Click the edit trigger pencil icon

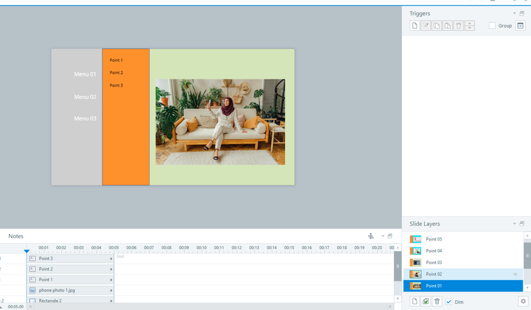pyautogui.click(x=426, y=26)
